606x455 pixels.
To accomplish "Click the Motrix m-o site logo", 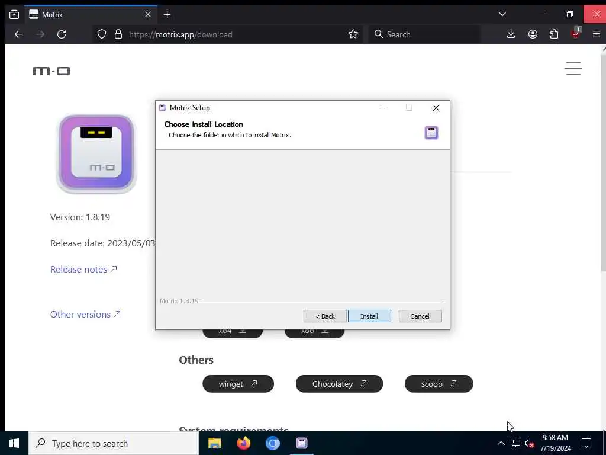I will point(51,71).
